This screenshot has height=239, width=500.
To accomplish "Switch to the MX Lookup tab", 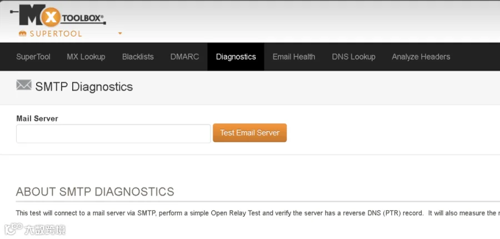I will (86, 57).
